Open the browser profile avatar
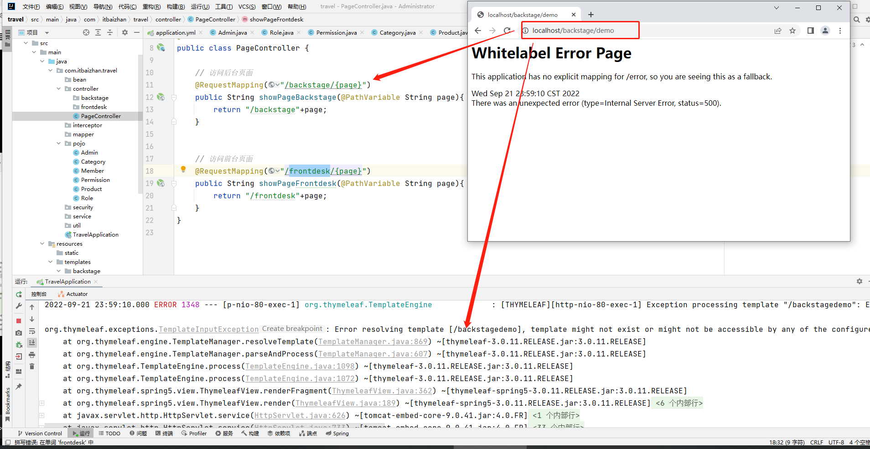 point(825,31)
